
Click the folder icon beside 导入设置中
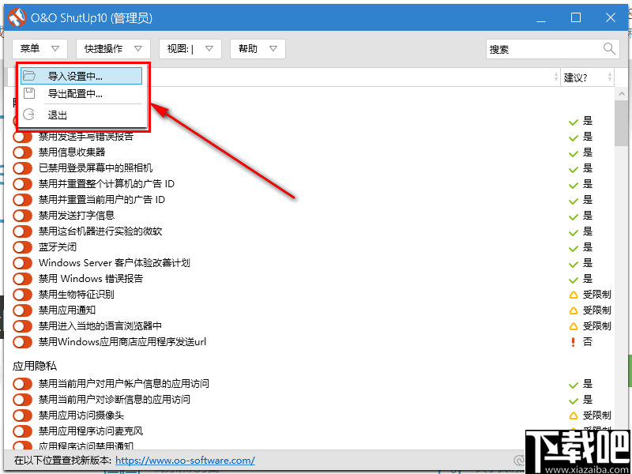point(29,75)
